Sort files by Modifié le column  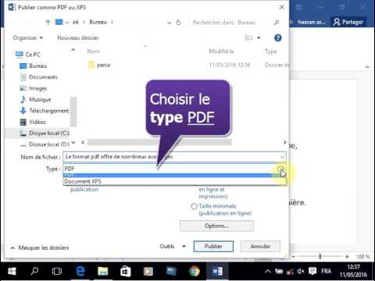[x=221, y=52]
